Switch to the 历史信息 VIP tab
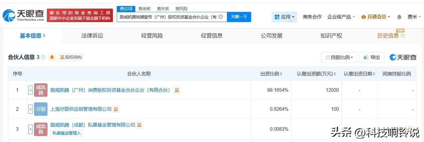The image size is (424, 142). pyautogui.click(x=391, y=35)
